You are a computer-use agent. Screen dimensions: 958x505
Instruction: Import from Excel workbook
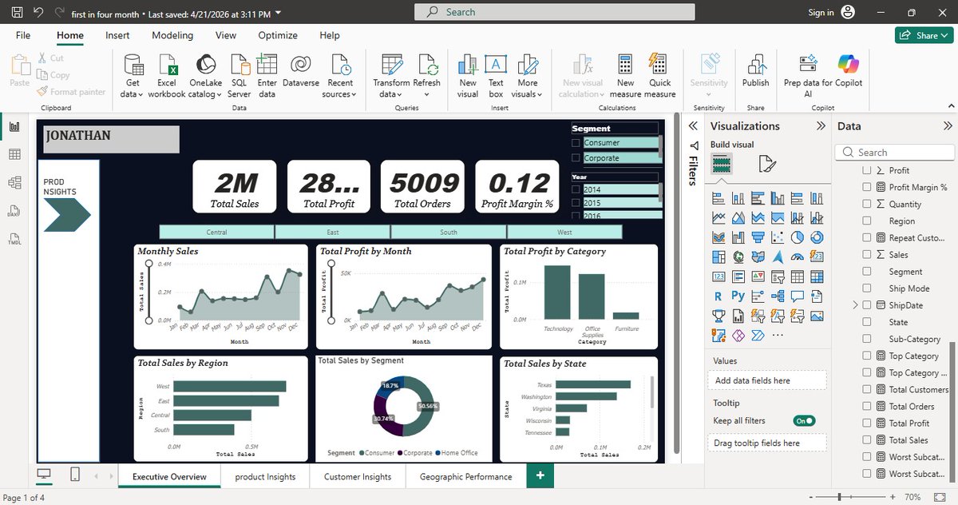166,77
